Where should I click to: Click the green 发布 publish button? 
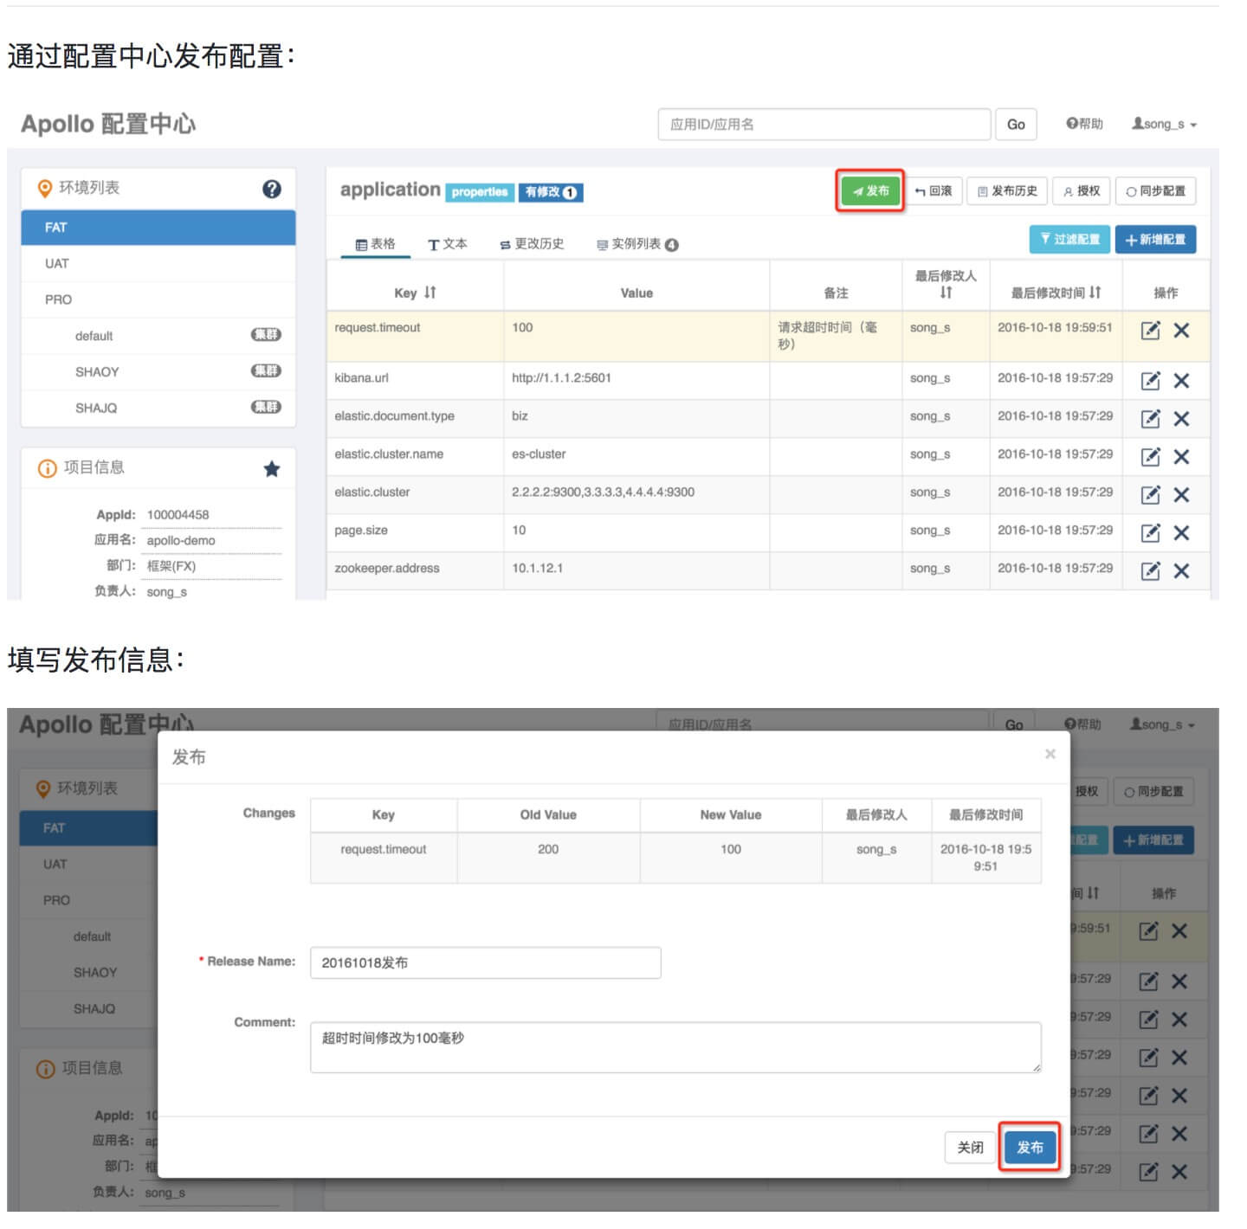(x=870, y=190)
